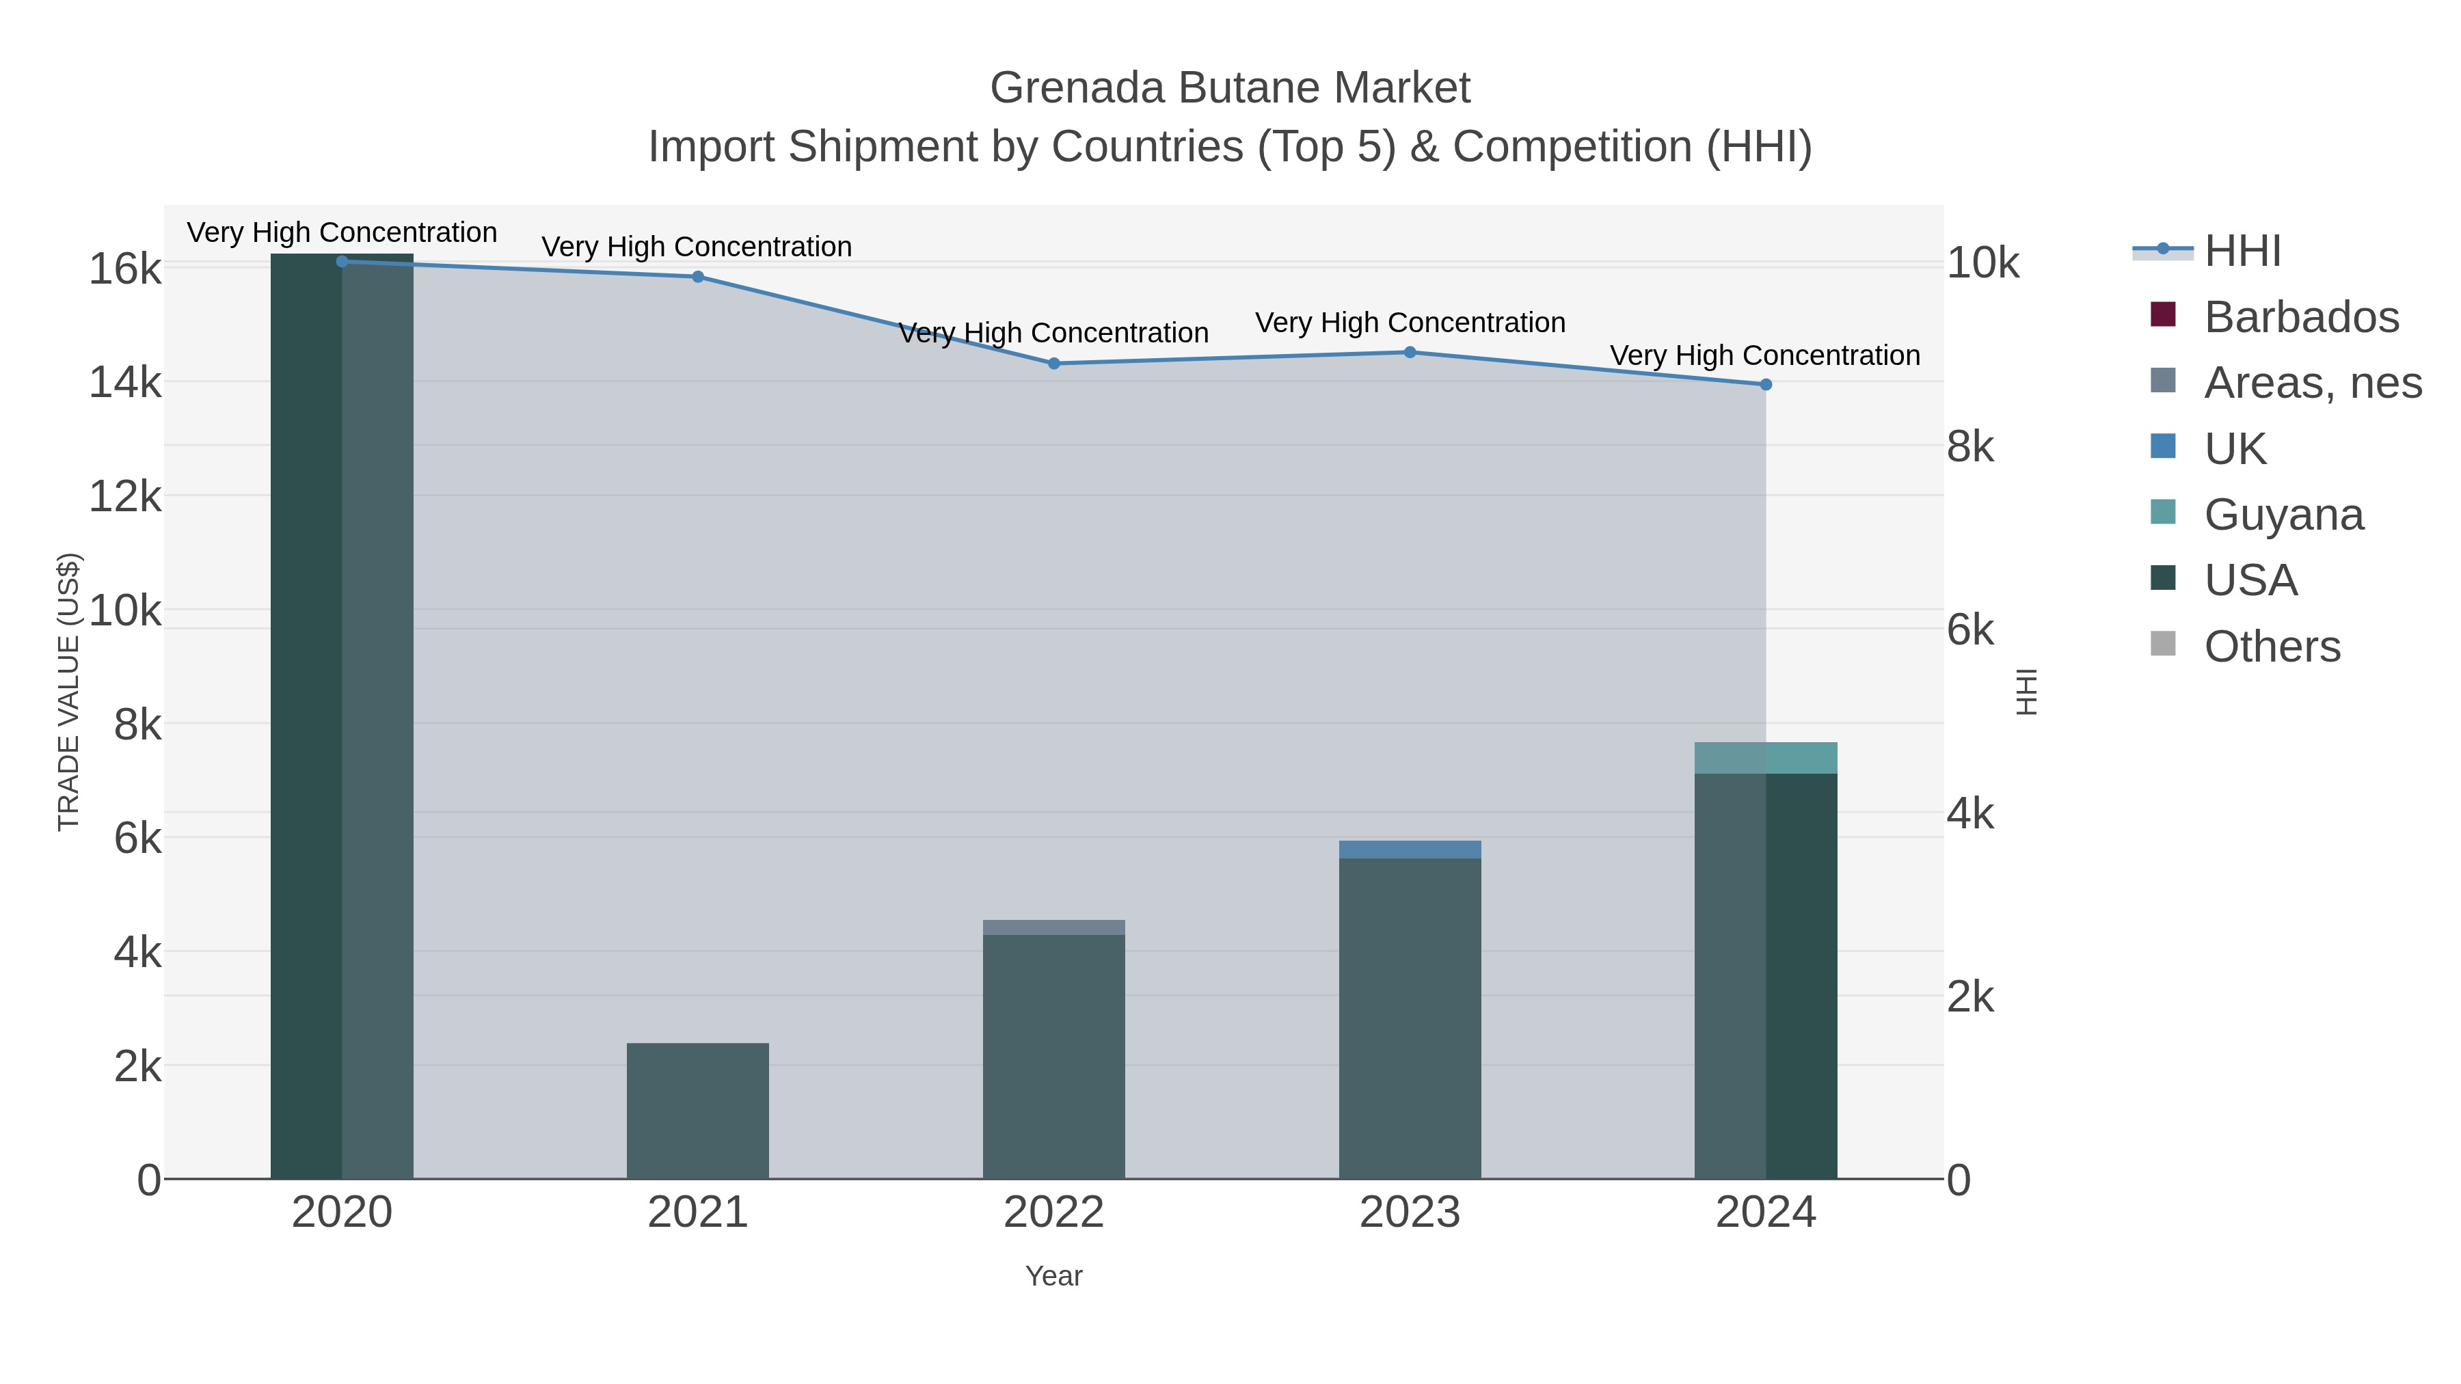Click the 2k right HHI axis tick
The height and width of the screenshot is (1384, 2461).
click(1971, 997)
